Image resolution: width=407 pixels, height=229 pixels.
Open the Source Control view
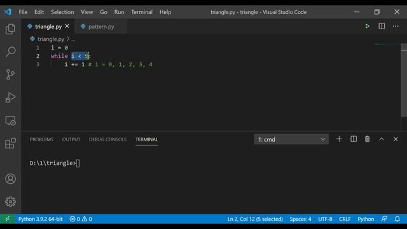(10, 74)
